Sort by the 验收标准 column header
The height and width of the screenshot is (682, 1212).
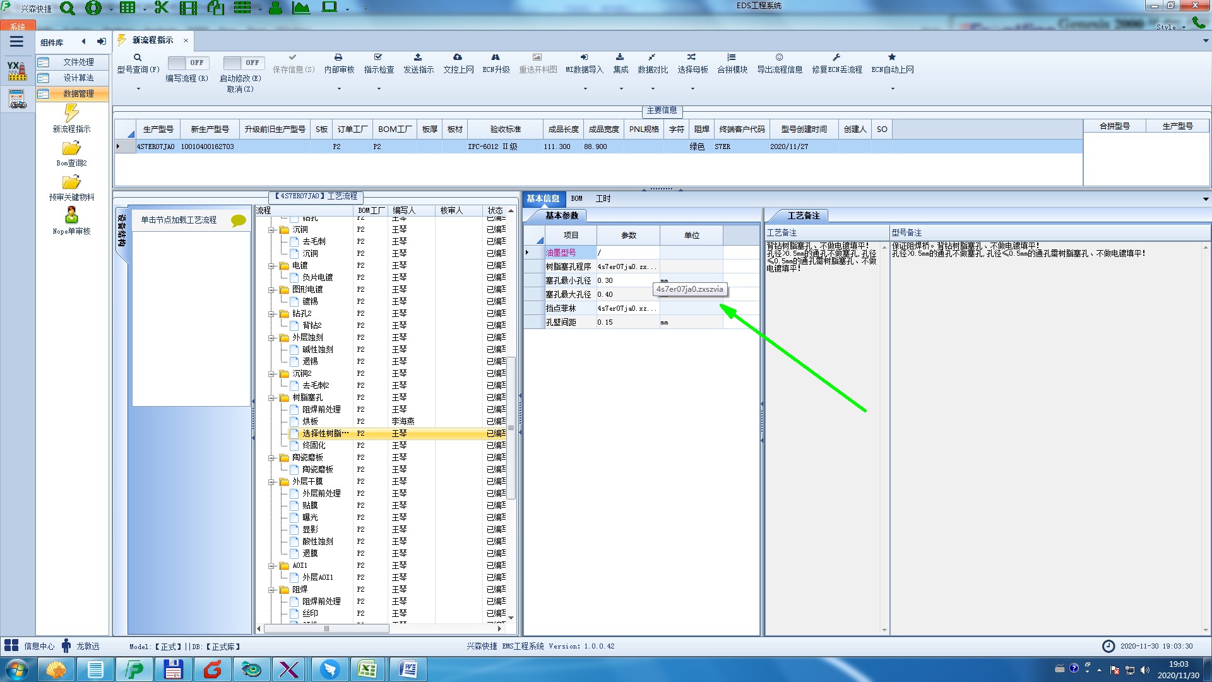(x=506, y=129)
